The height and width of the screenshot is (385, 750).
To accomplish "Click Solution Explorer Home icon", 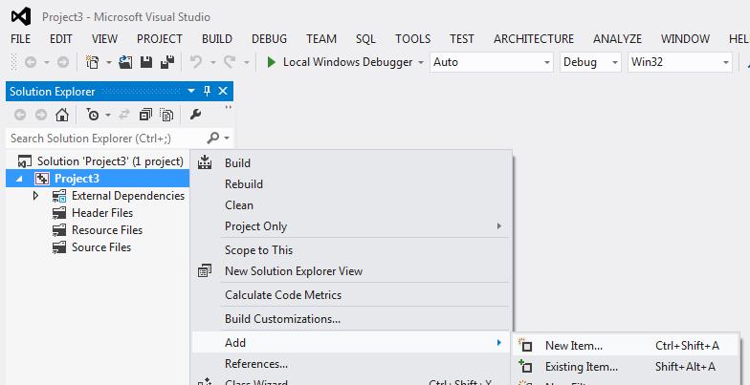I will (62, 115).
